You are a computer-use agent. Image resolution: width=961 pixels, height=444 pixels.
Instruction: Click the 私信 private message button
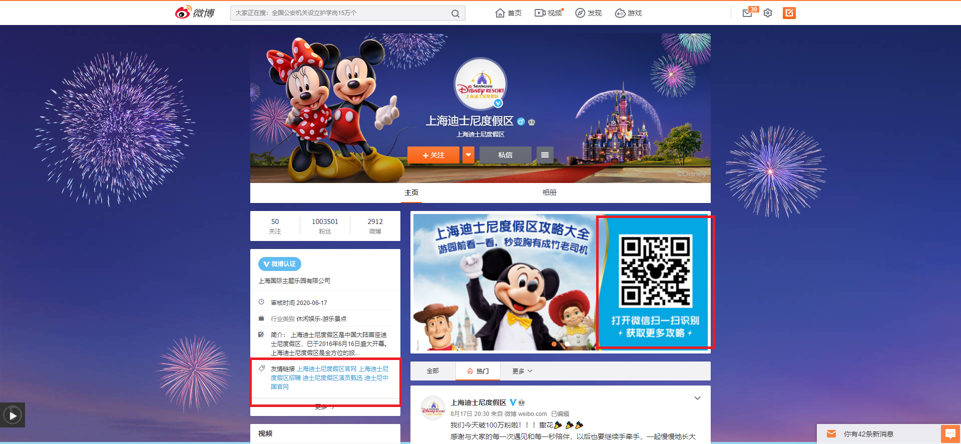[x=506, y=155]
